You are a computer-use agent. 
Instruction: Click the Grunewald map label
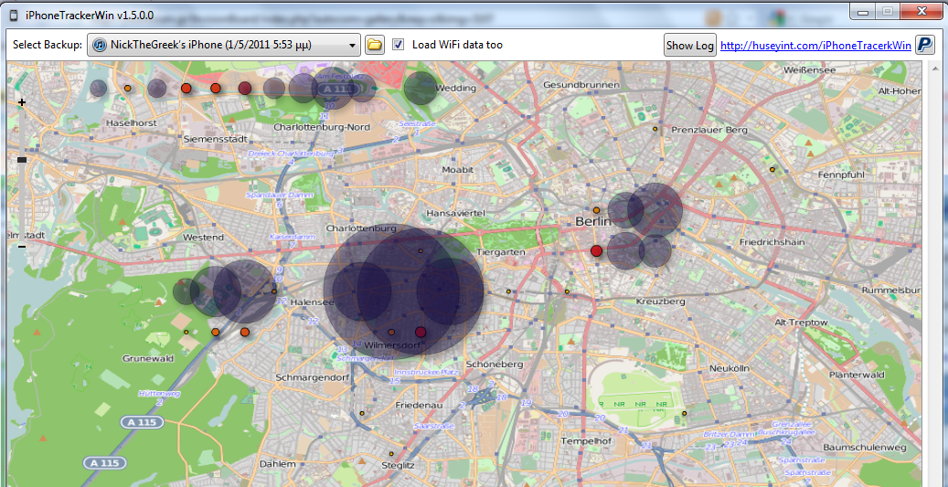point(148,358)
